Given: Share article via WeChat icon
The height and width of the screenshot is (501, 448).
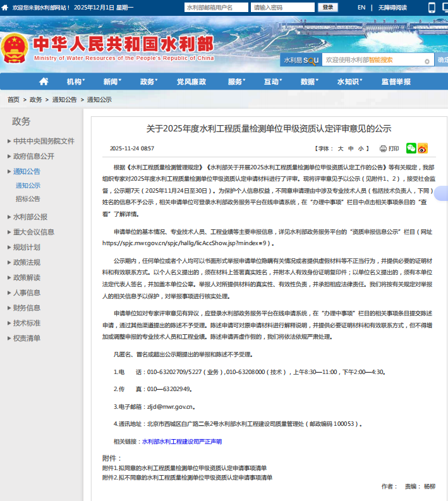Looking at the screenshot, I should click(x=411, y=148).
